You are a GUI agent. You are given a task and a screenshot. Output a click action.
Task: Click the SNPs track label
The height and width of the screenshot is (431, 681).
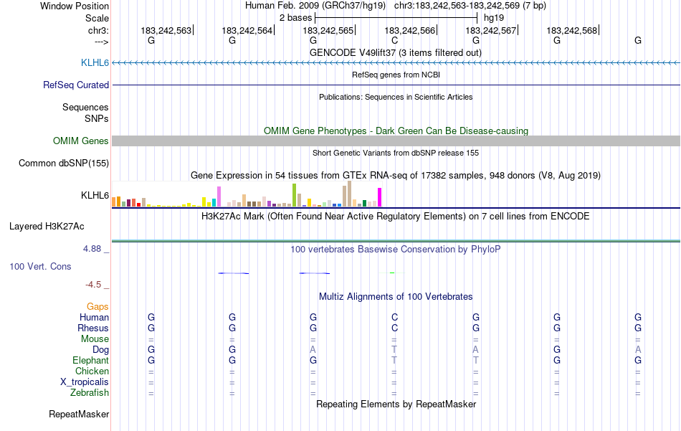click(97, 118)
